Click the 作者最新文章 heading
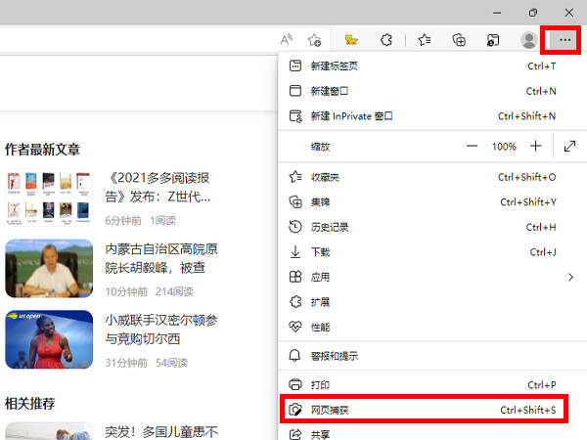 (x=42, y=150)
